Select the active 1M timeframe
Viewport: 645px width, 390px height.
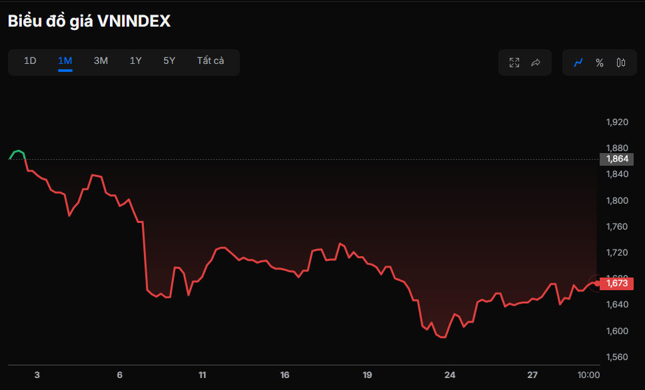coord(65,61)
